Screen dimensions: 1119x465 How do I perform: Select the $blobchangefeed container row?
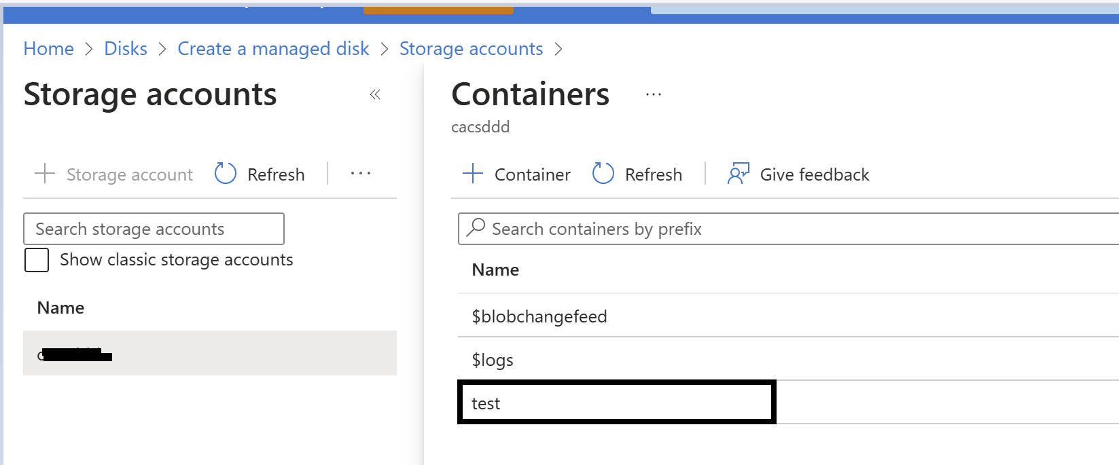pos(788,316)
